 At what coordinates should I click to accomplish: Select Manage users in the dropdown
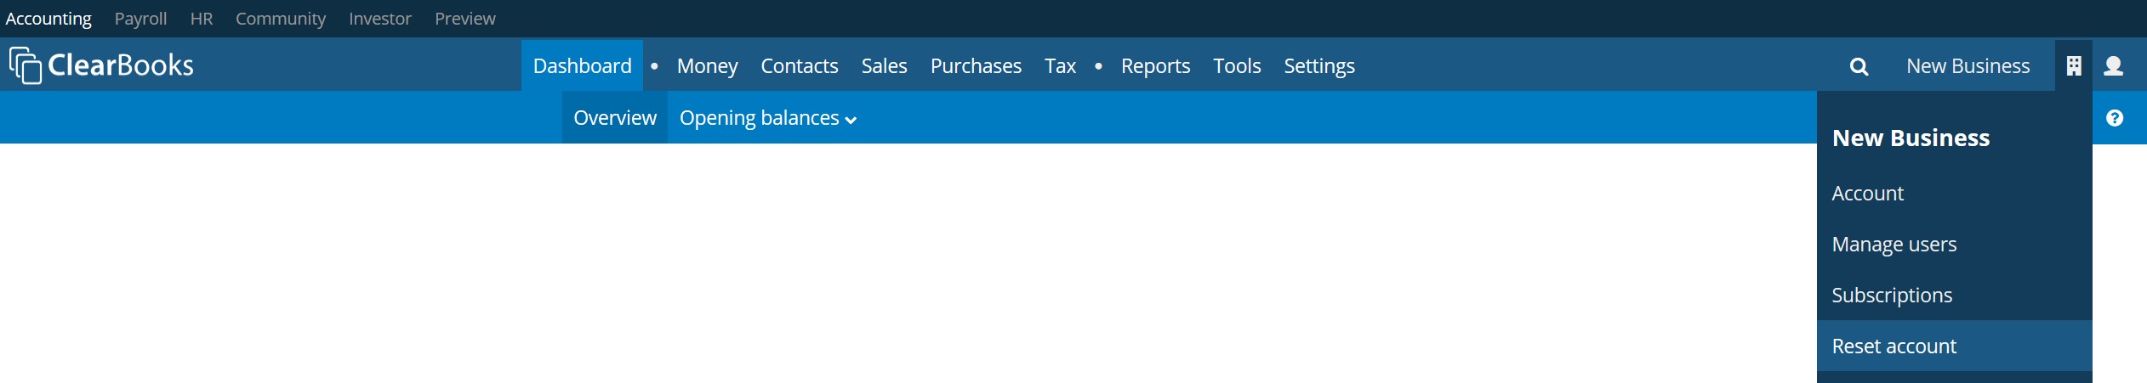coord(1954,245)
